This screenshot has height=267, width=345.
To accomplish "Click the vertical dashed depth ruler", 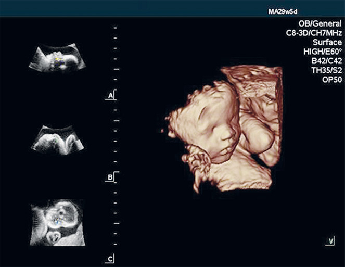I will coord(116,141).
